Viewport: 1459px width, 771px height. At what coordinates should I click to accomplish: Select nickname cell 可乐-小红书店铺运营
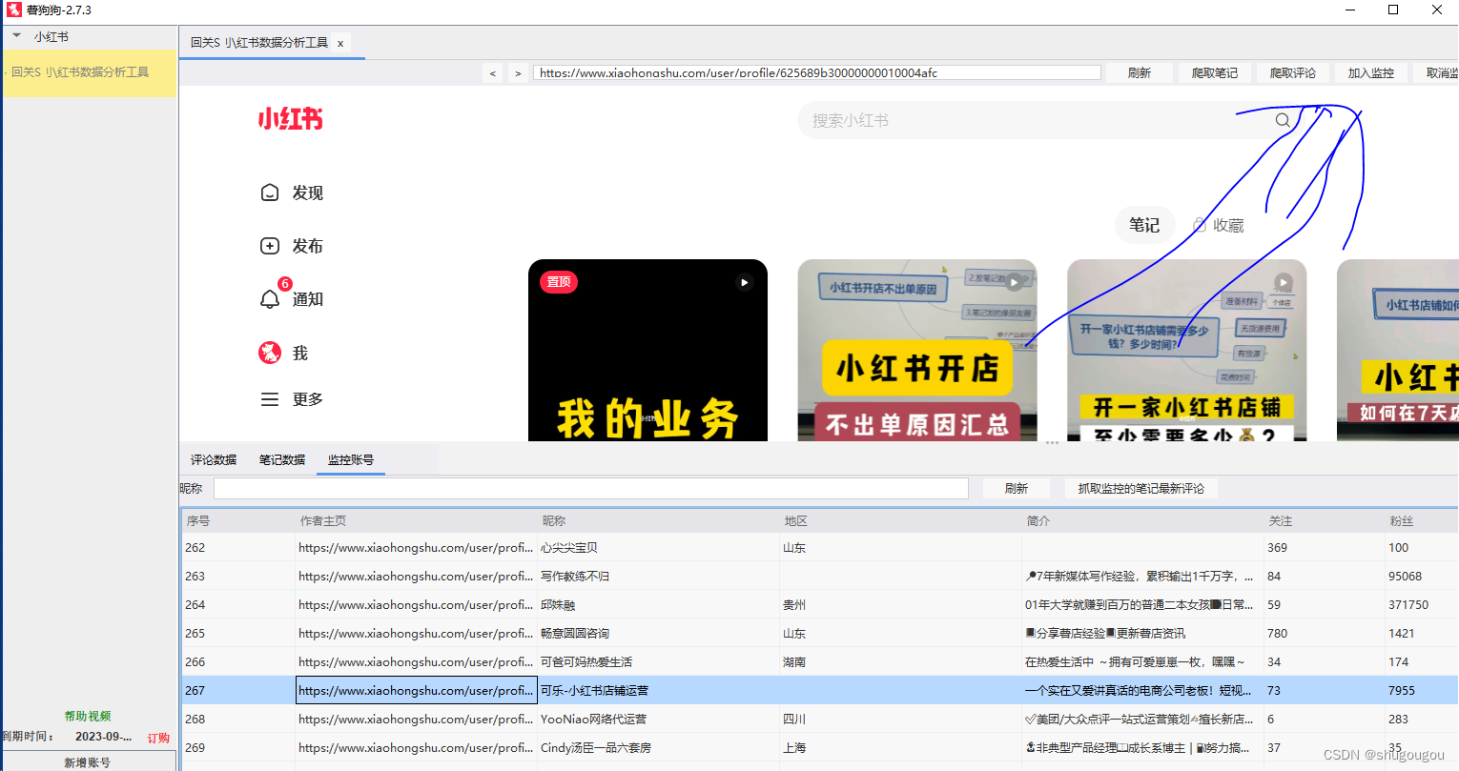click(659, 690)
